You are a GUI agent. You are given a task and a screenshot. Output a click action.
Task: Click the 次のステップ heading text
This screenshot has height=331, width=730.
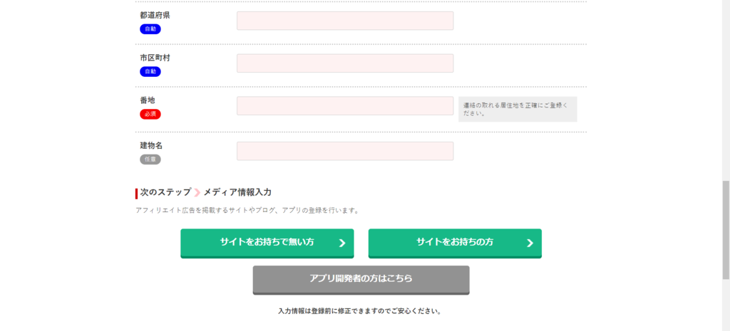[x=165, y=192]
